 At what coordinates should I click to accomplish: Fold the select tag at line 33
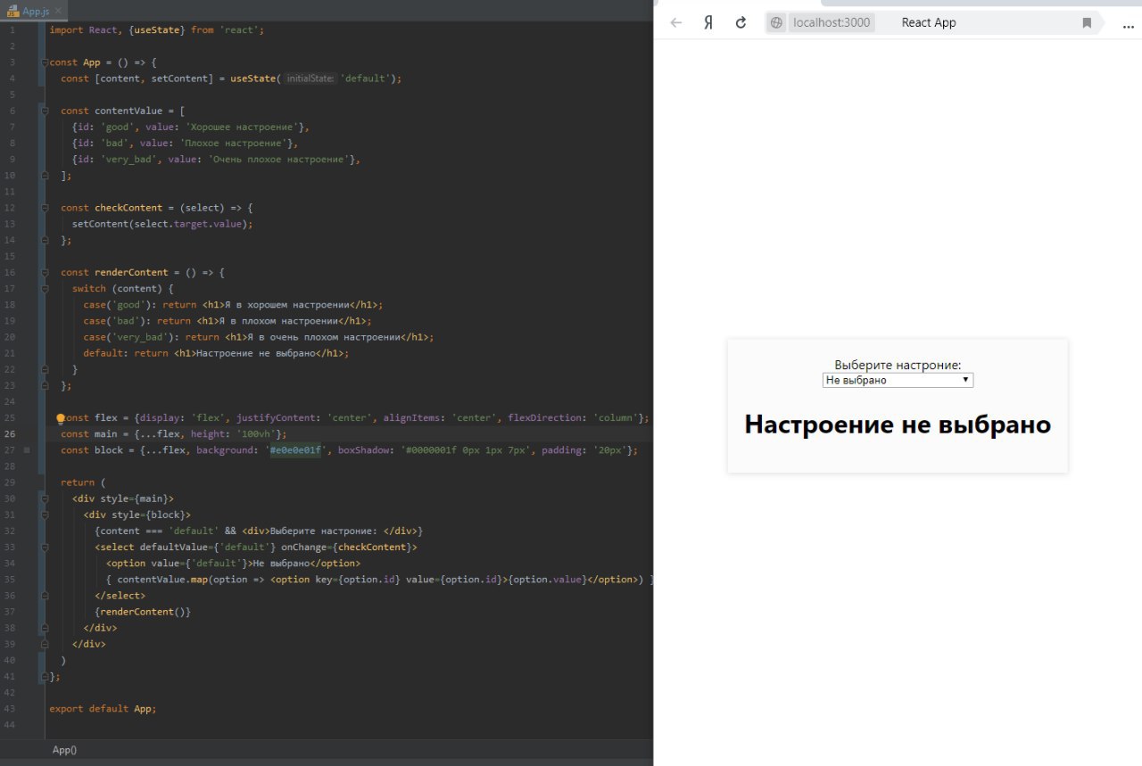pyautogui.click(x=44, y=548)
